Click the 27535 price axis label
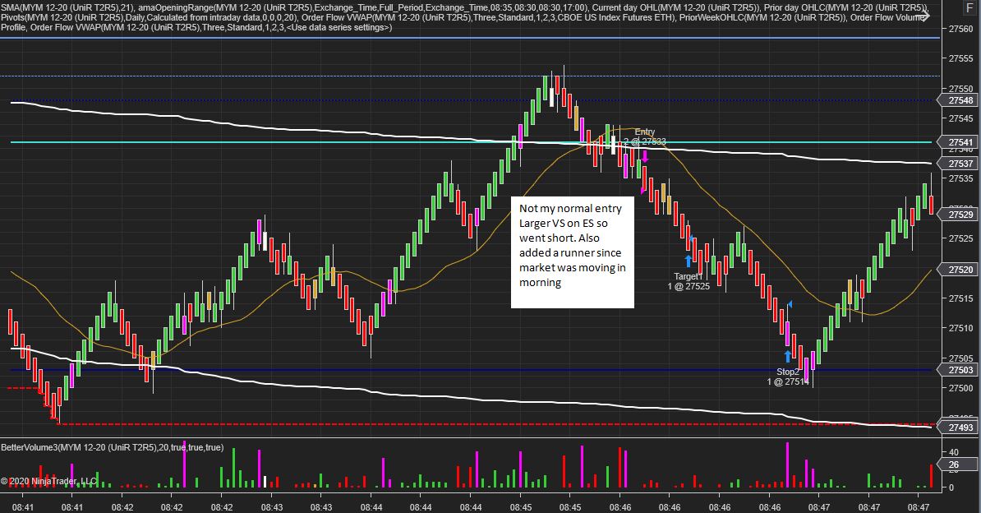This screenshot has width=981, height=513. click(x=961, y=178)
